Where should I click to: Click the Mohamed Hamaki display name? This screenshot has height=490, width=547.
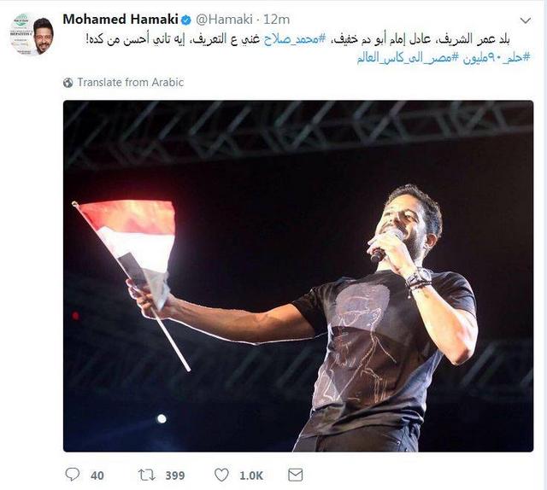[121, 20]
